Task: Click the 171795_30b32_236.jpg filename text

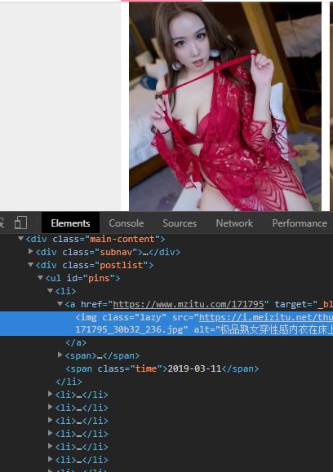Action: coord(129,329)
